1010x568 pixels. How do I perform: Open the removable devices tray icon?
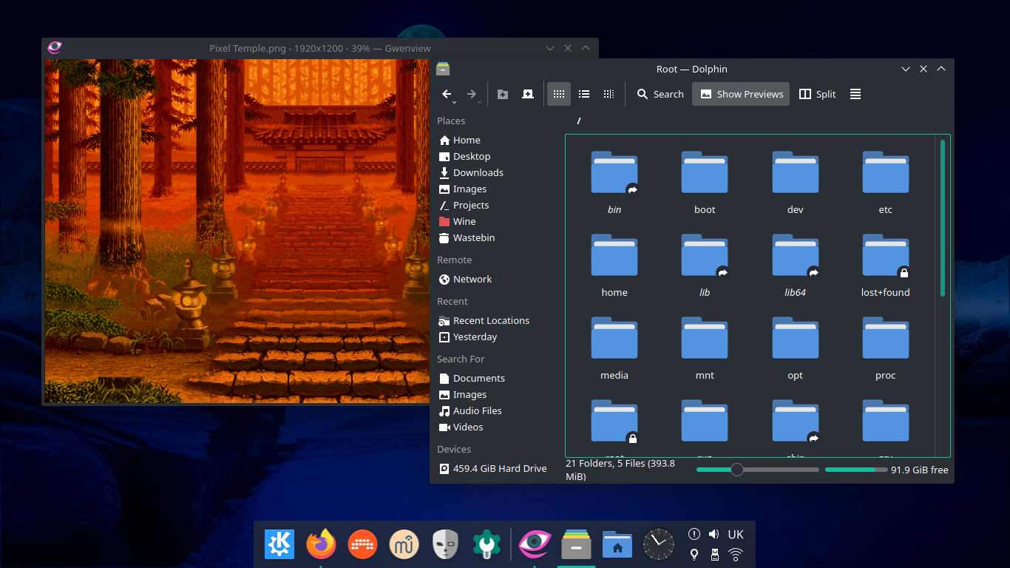[x=714, y=555]
